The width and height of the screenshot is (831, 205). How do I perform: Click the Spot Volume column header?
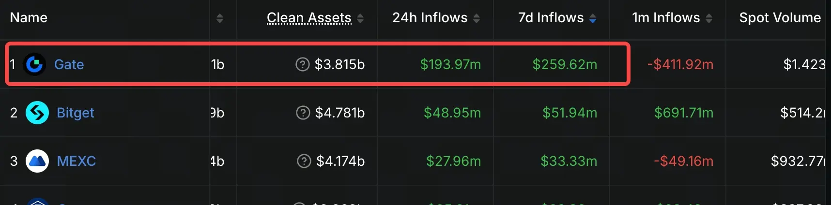click(780, 18)
